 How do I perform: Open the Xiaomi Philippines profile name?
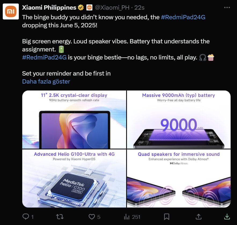point(49,8)
